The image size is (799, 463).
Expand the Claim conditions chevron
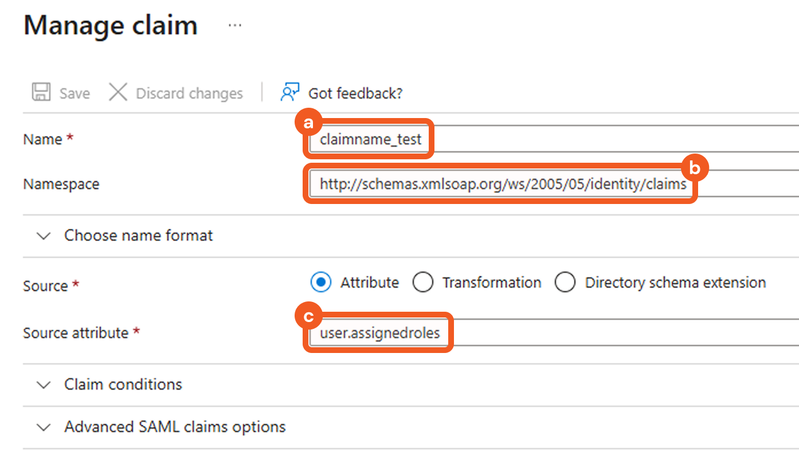pos(44,384)
